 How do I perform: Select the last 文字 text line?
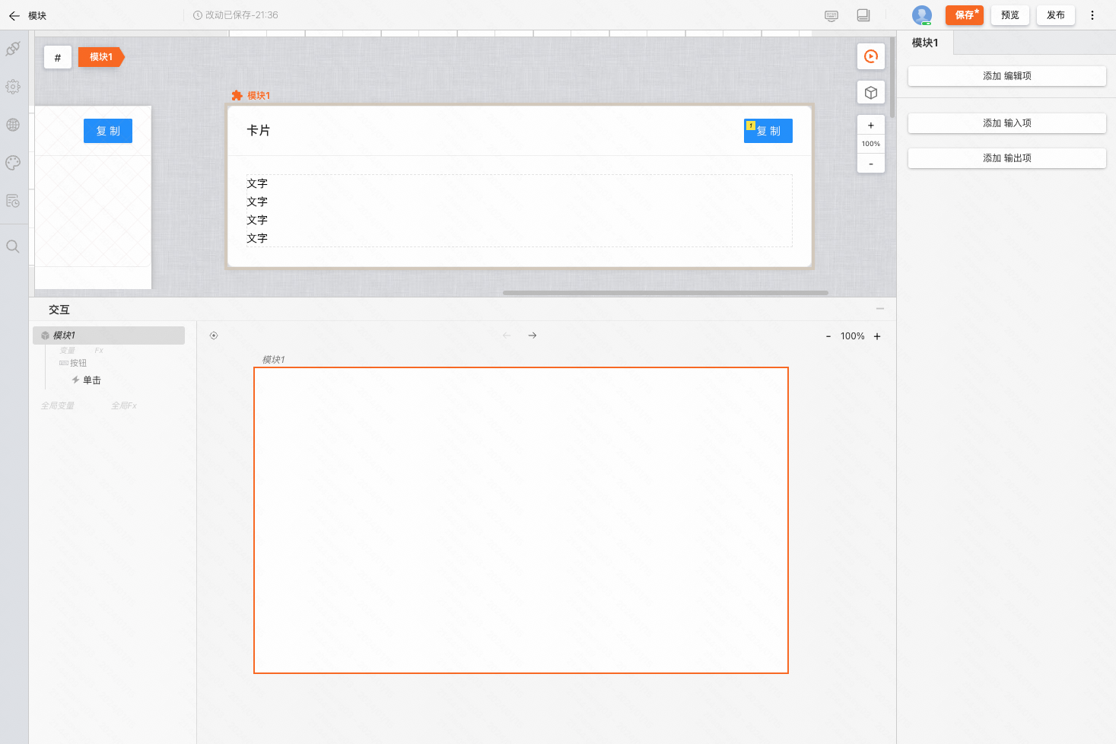(257, 238)
